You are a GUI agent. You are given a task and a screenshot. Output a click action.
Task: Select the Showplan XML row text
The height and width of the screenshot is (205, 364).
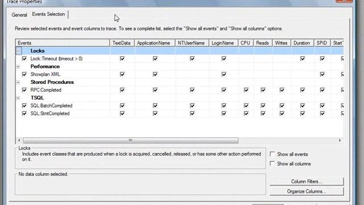coord(45,75)
